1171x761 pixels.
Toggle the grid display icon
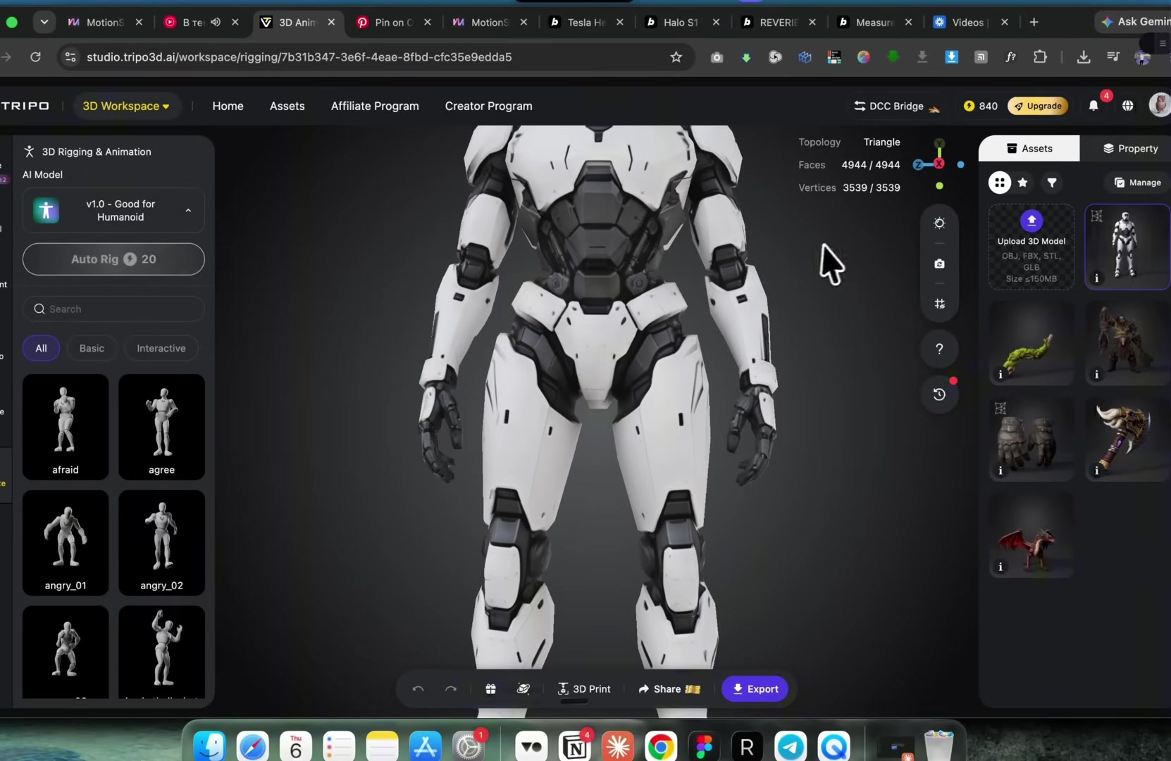point(939,304)
